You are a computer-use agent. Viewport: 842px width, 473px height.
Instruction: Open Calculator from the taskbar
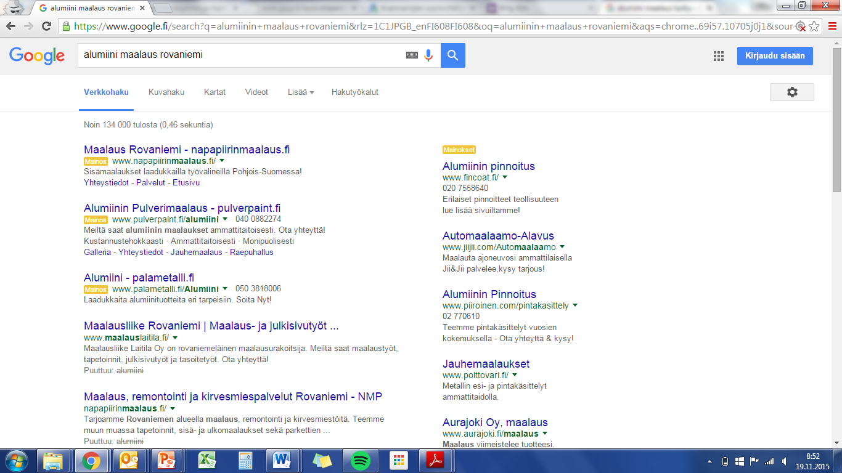pyautogui.click(x=245, y=461)
